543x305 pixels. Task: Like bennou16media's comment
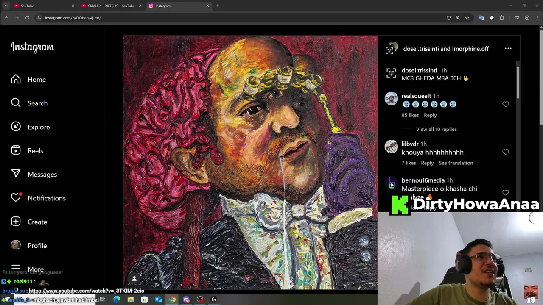tap(505, 193)
